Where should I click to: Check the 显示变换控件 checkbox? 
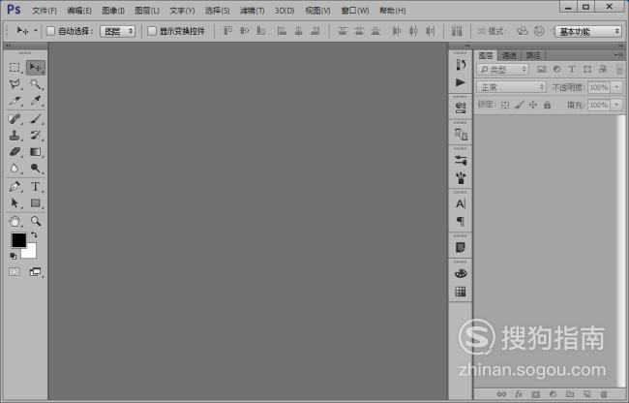152,31
